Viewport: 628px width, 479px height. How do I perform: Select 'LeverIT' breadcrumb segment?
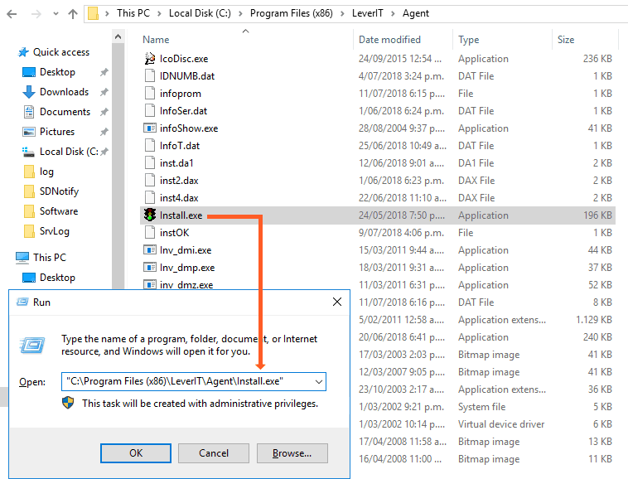(367, 13)
